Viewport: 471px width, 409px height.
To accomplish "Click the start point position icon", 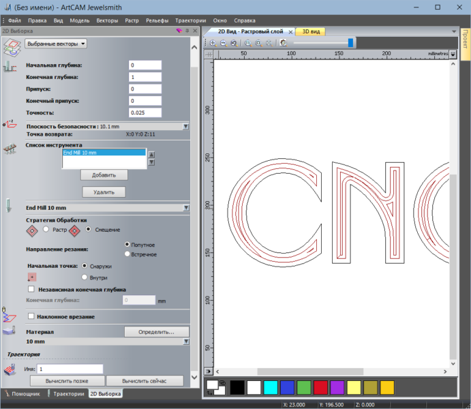I will pyautogui.click(x=32, y=277).
